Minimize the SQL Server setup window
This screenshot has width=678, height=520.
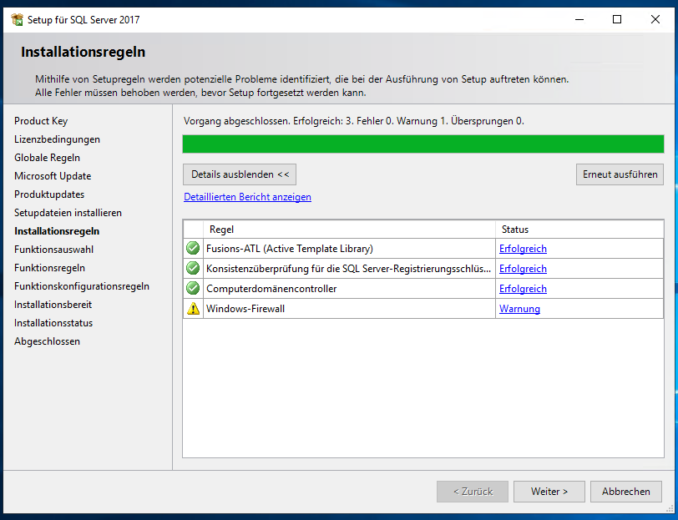click(x=579, y=19)
